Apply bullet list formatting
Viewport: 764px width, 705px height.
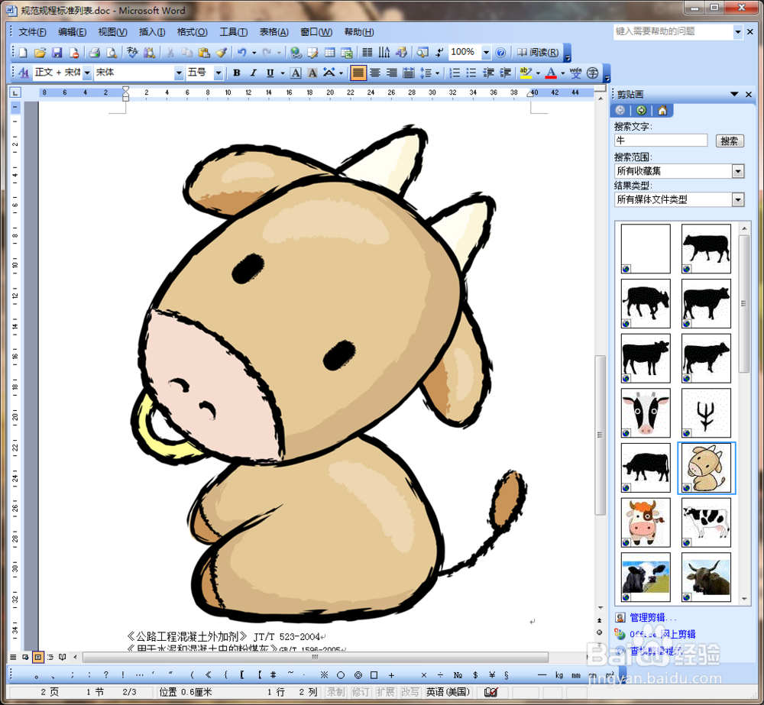(x=471, y=73)
